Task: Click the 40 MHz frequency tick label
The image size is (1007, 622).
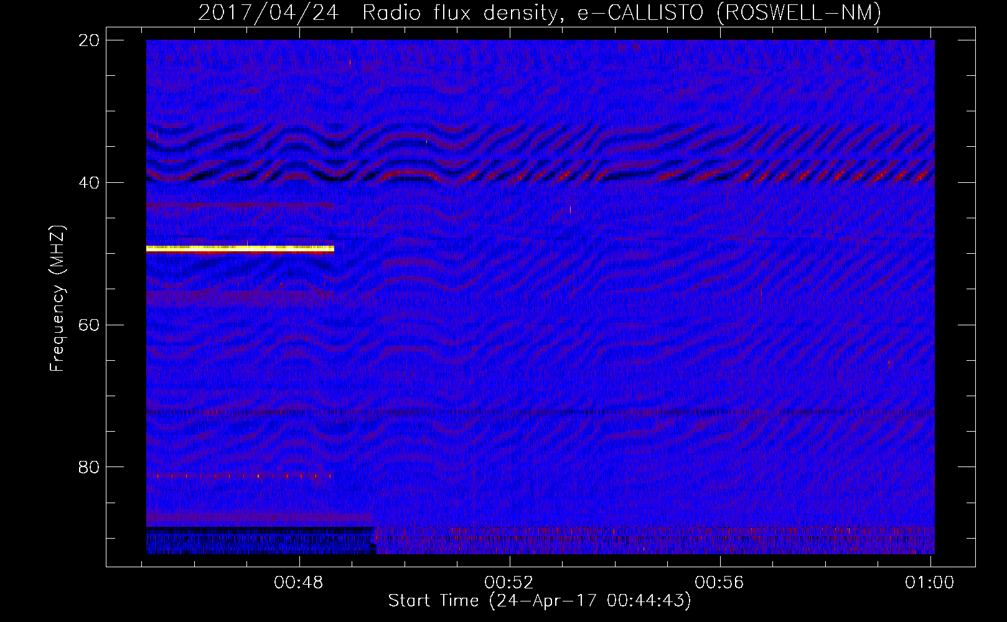Action: pyautogui.click(x=89, y=183)
